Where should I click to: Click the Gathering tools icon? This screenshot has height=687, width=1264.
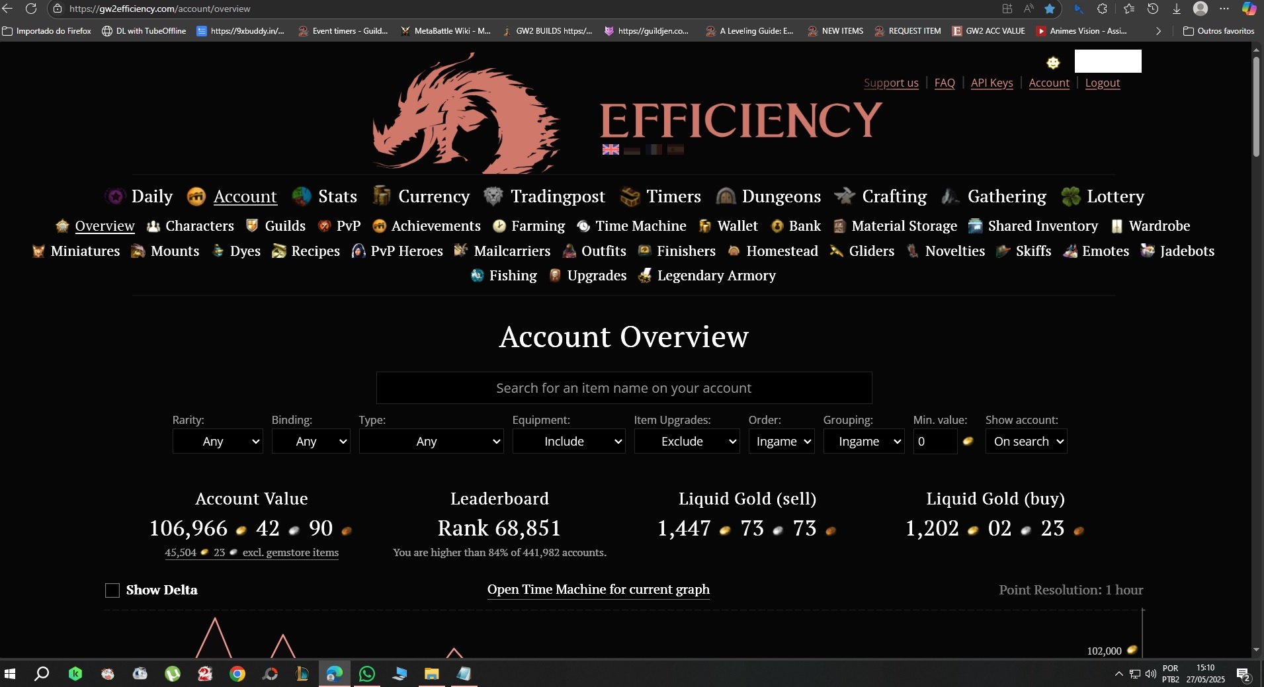pos(950,196)
